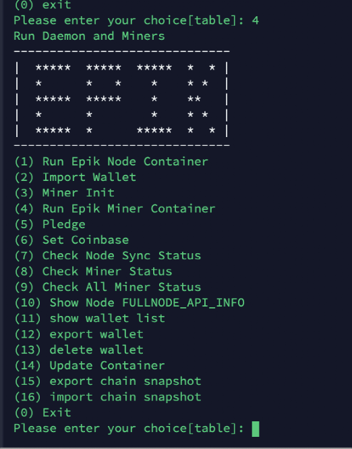Select the 'Set Coinbase' entry
Screen dimensions: 352x449
pyautogui.click(x=71, y=240)
